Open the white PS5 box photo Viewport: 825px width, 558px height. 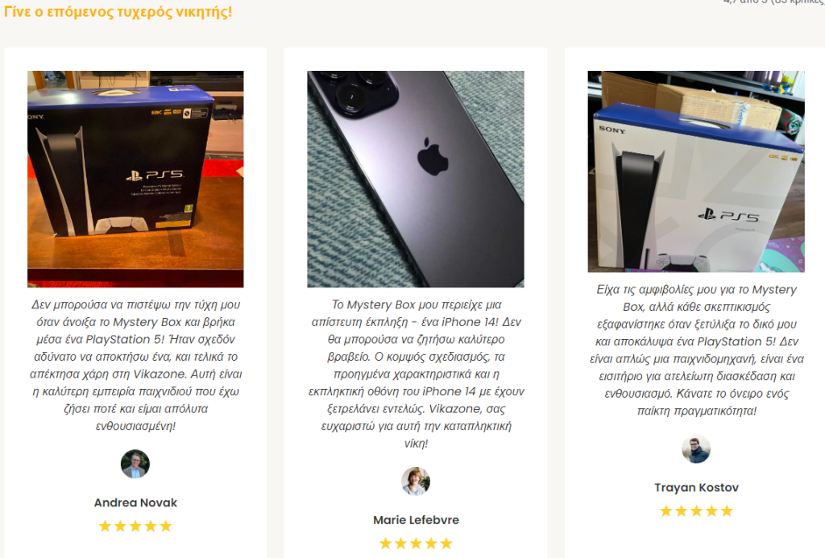pyautogui.click(x=696, y=172)
